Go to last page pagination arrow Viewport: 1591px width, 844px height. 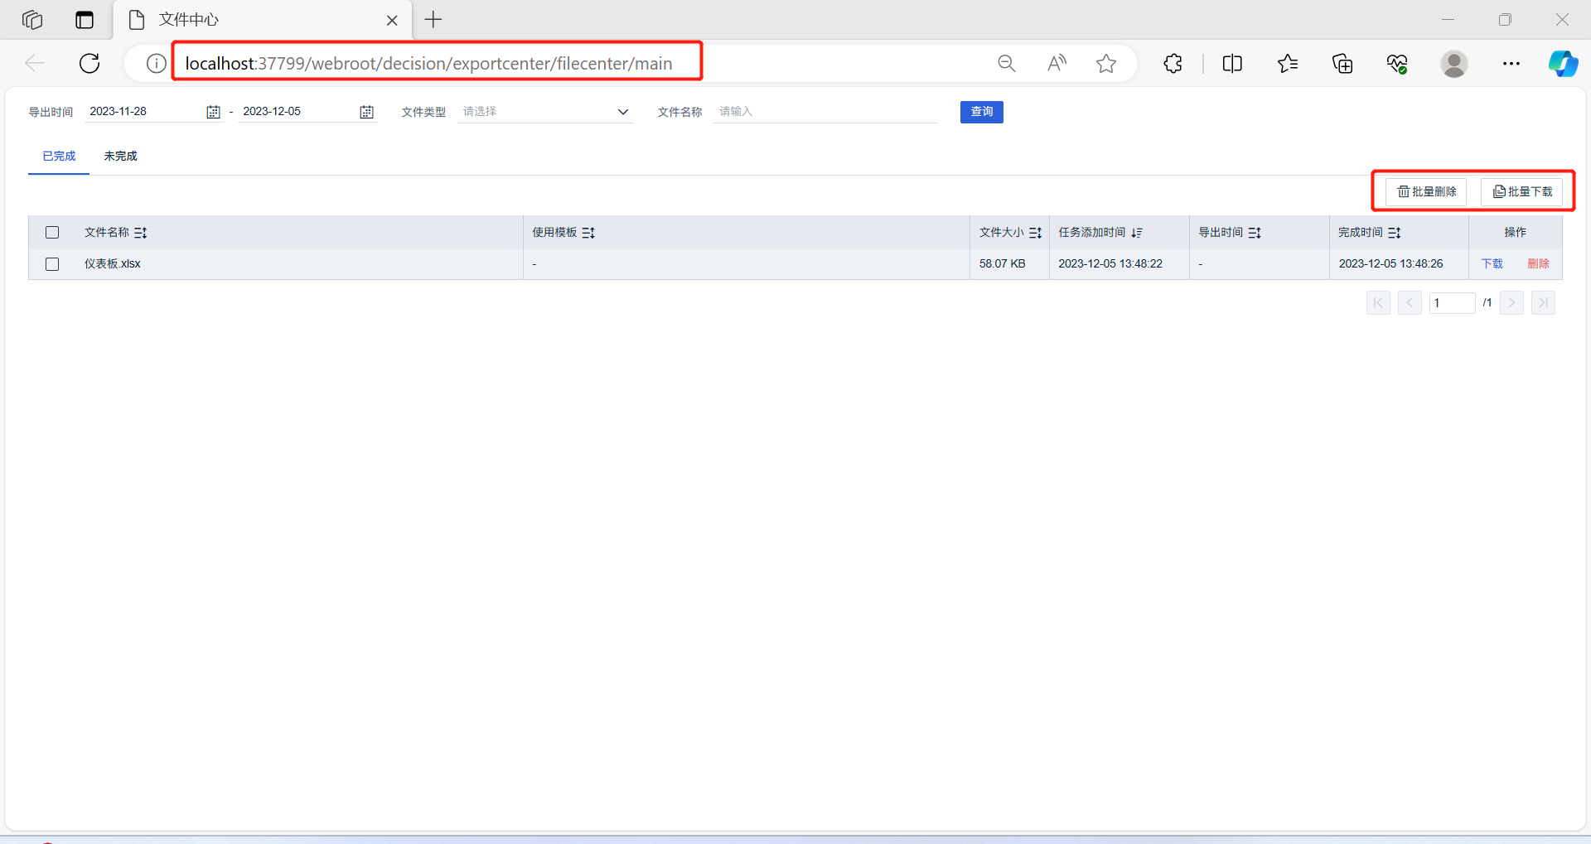1543,303
